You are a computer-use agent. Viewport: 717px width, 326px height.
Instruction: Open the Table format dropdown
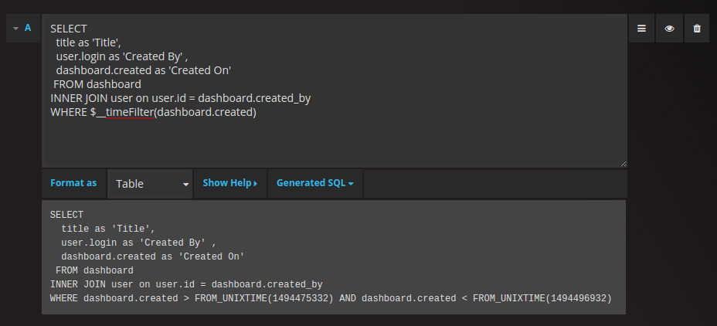click(x=151, y=184)
